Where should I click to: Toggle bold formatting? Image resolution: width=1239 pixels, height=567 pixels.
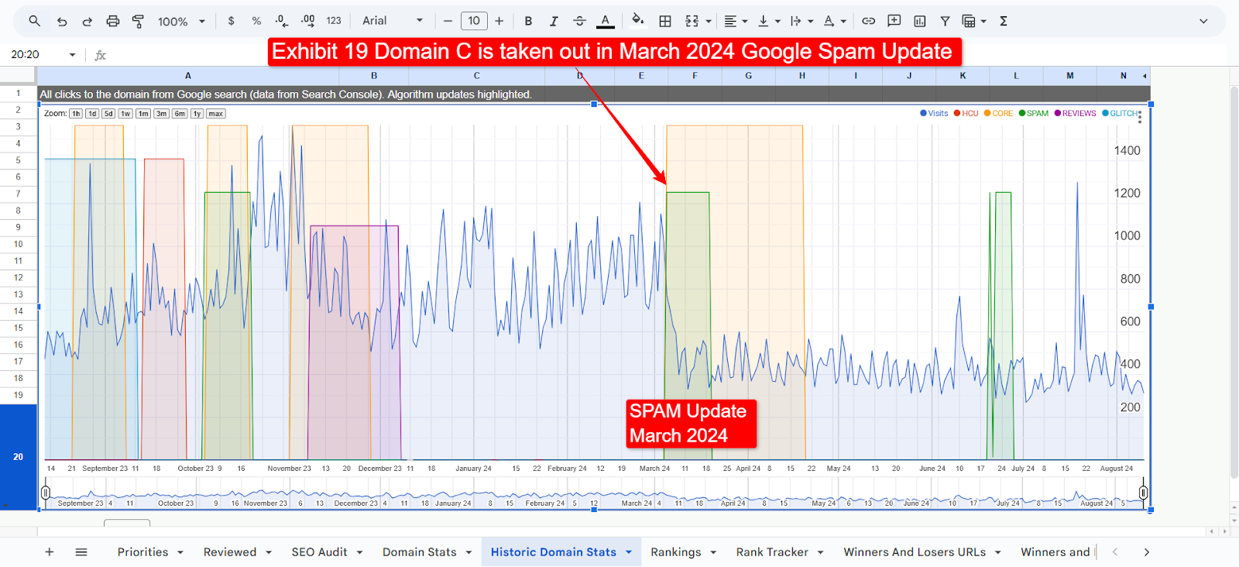tap(528, 21)
